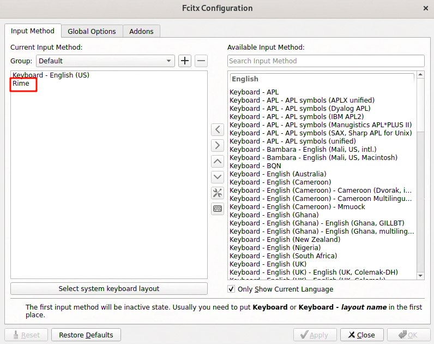
Task: Click right arrow to remove input method
Action: (x=218, y=145)
